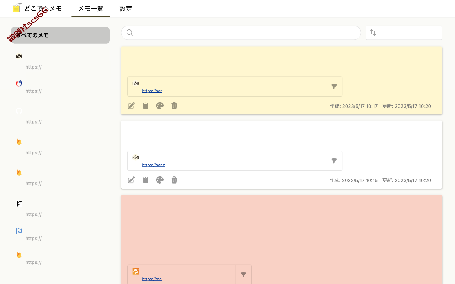Screen dimensions: 455x284
Task: Click https:// text under h8g sidebar item
Action: (33, 67)
